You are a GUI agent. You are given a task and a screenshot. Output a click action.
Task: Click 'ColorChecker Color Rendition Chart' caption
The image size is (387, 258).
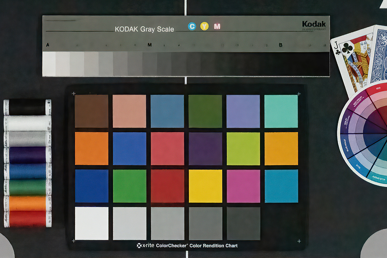(197, 246)
